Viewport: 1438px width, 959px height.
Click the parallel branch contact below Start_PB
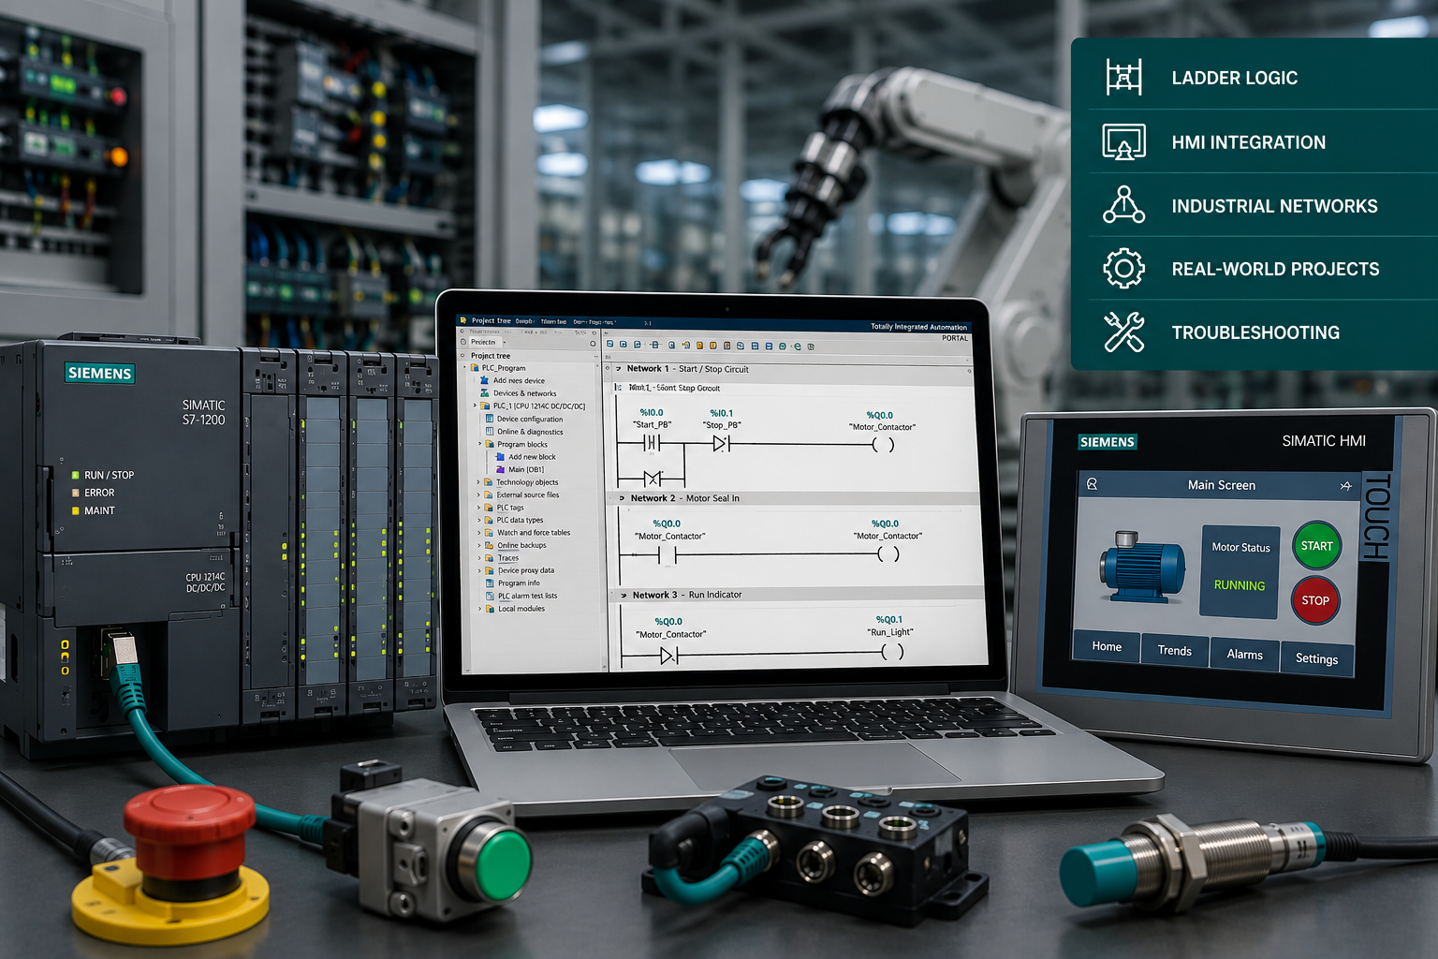coord(653,479)
